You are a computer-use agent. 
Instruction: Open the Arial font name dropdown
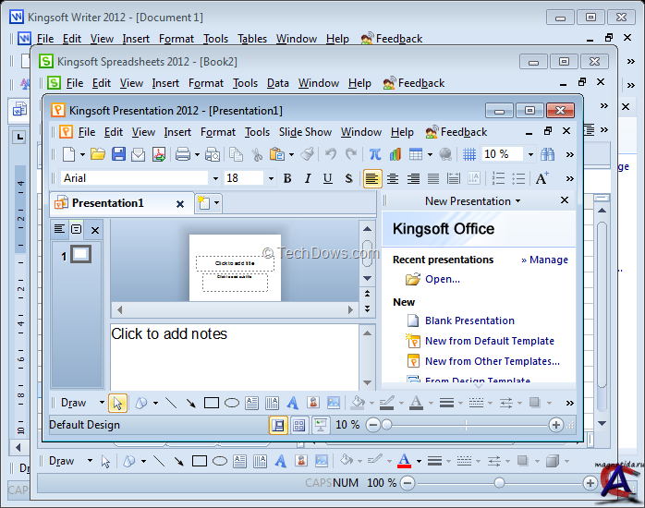pos(215,178)
